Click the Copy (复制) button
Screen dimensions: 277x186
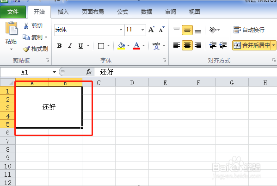(x=32, y=37)
